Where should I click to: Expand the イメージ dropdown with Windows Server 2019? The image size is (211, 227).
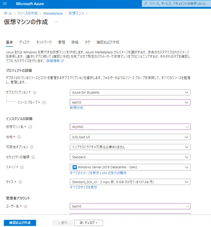coord(130,167)
